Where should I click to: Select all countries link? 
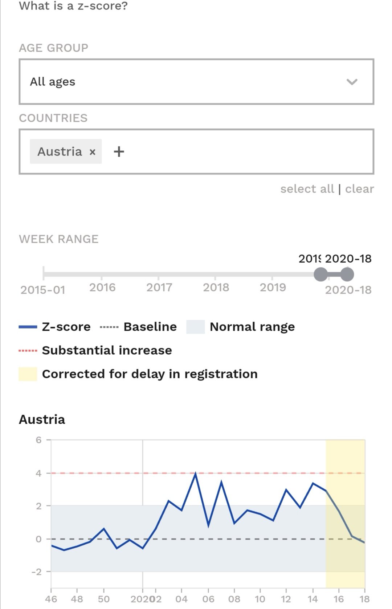click(307, 189)
